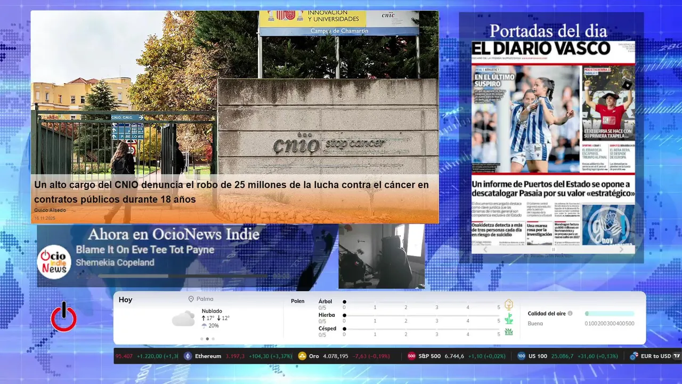
Task: Select the US 100 blue badge icon
Action: click(521, 356)
